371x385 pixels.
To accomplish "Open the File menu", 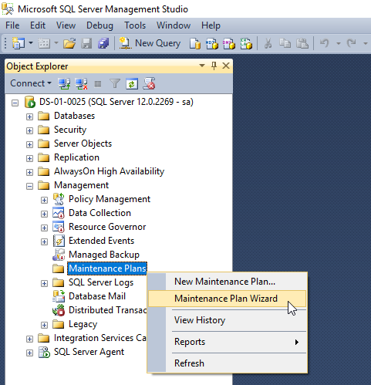I will tap(12, 25).
